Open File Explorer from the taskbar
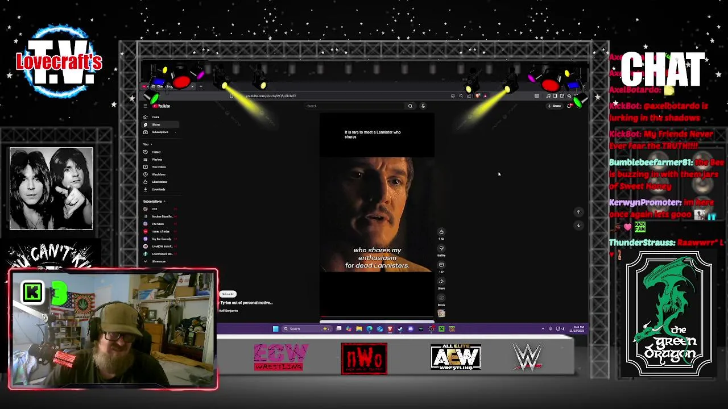 (x=359, y=329)
